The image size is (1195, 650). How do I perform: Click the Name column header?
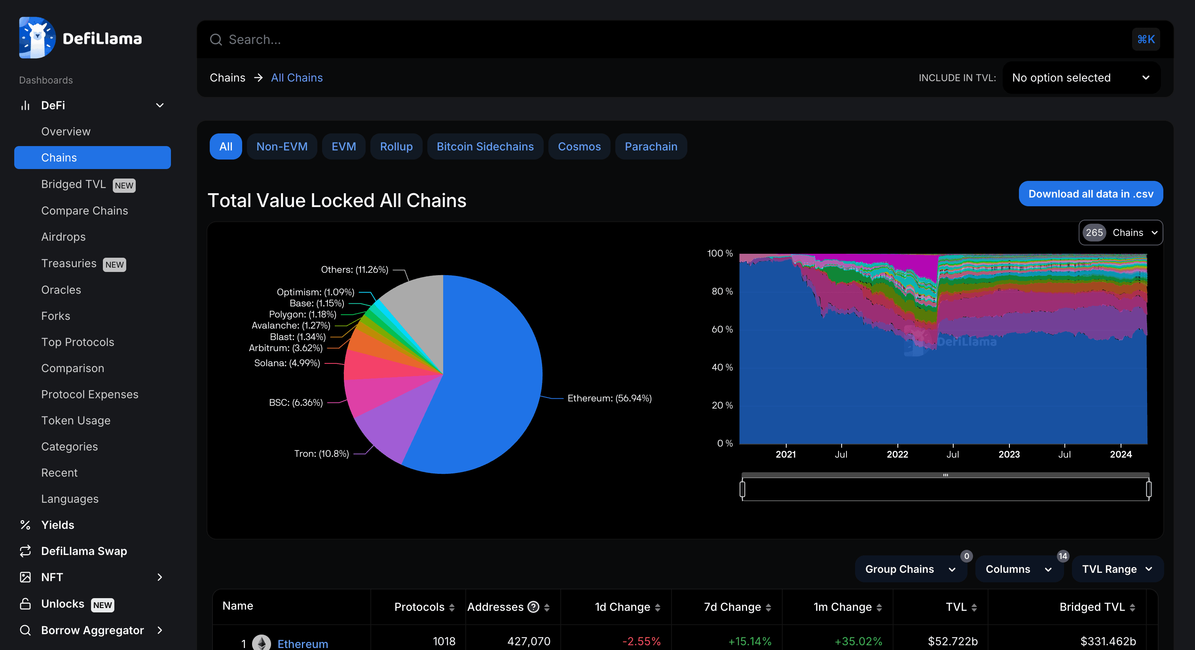tap(237, 605)
